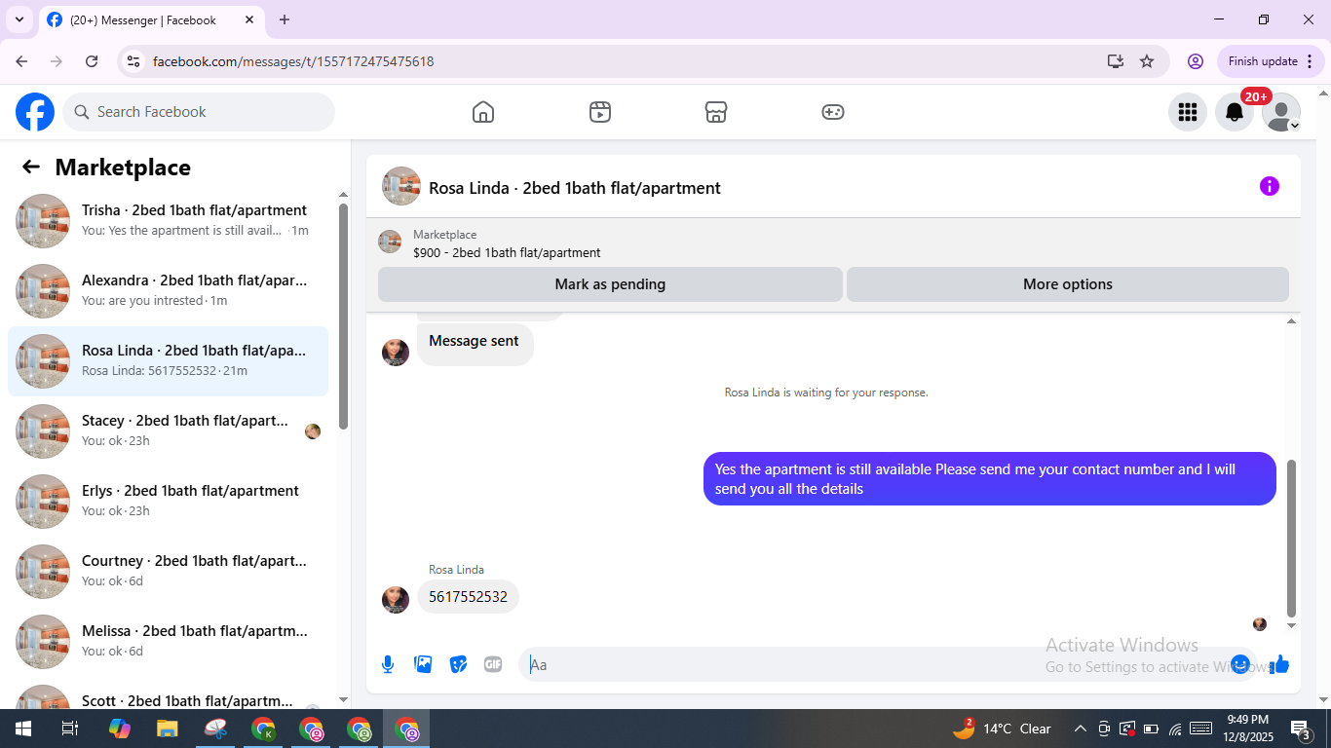Open the tab search dropdown arrow
The width and height of the screenshot is (1331, 748).
(x=19, y=19)
